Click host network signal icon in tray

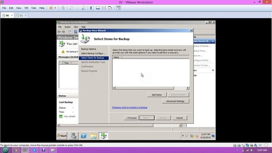click(x=247, y=150)
